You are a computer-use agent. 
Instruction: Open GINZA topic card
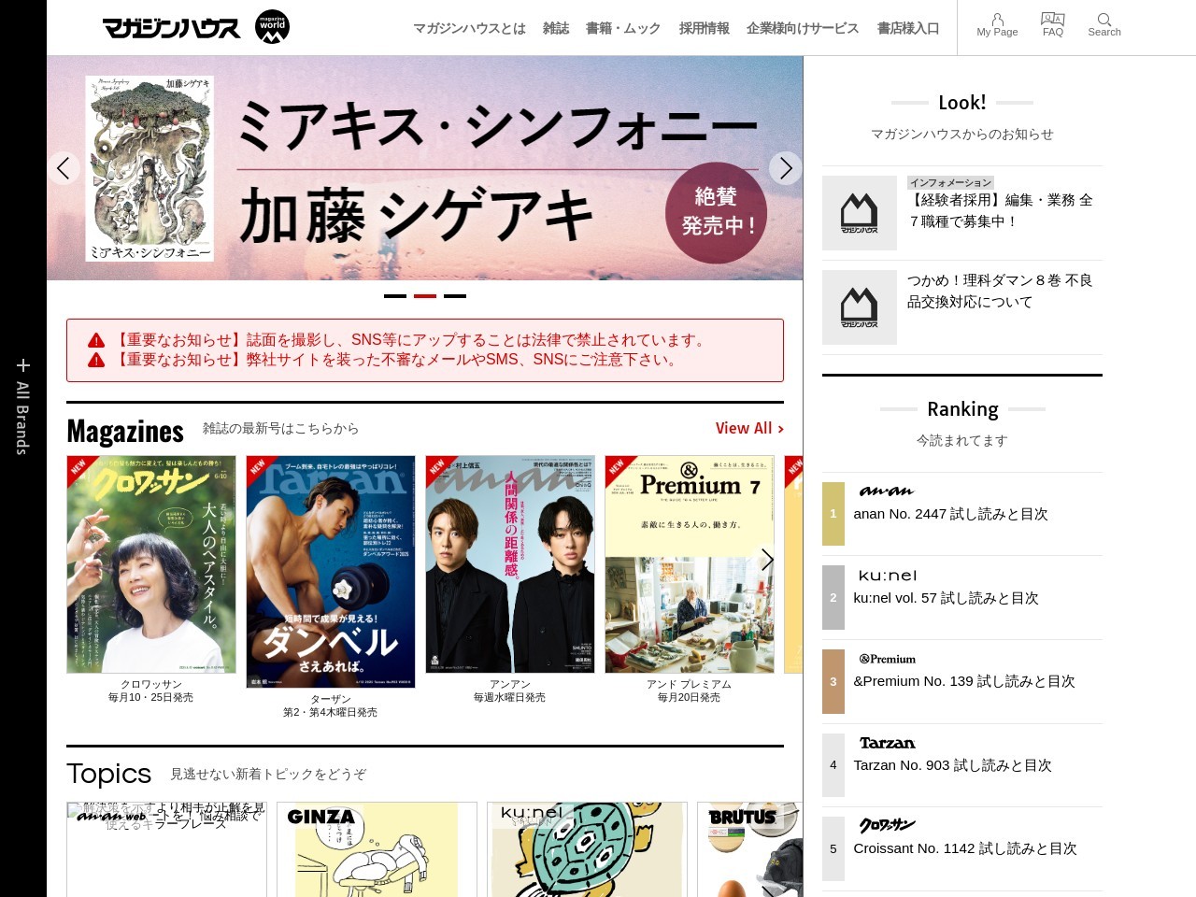click(377, 849)
